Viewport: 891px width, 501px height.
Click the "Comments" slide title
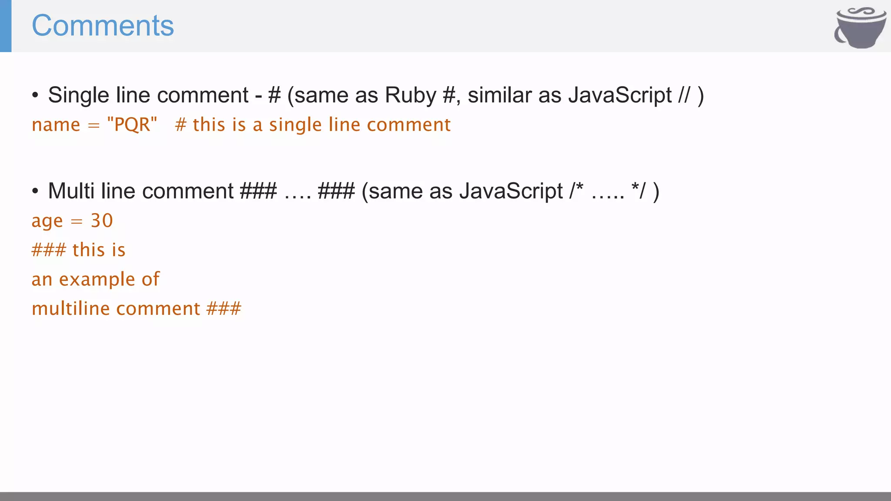103,26
